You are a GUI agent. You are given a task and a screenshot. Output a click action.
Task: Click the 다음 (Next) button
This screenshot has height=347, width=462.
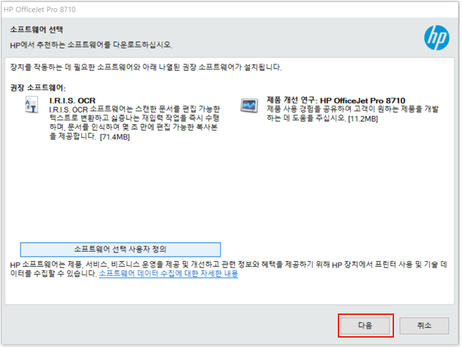366,326
